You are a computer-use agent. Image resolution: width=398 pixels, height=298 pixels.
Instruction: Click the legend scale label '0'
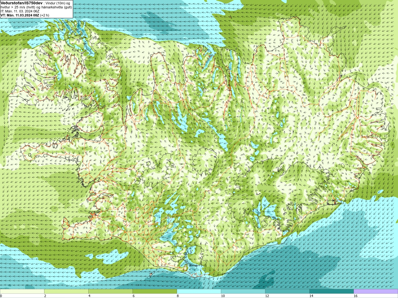pyautogui.click(x=1, y=296)
